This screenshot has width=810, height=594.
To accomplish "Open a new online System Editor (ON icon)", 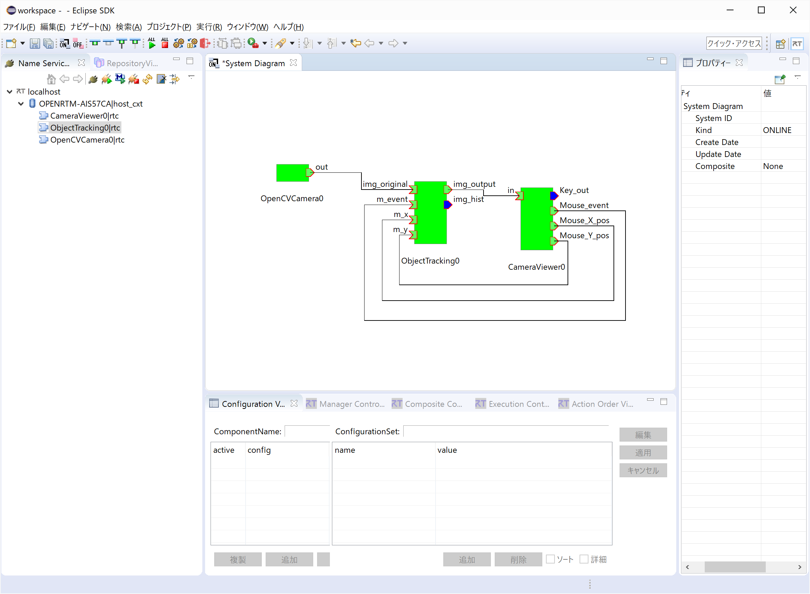I will point(64,44).
